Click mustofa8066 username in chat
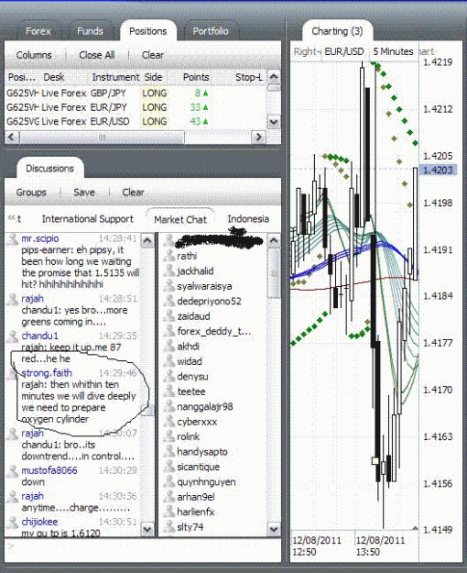This screenshot has width=467, height=573. [49, 470]
